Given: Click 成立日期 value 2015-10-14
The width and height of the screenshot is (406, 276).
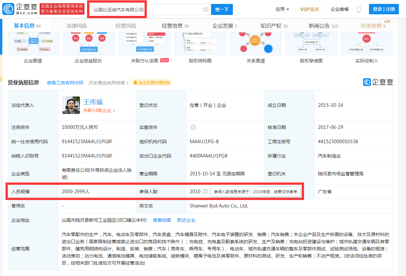Looking at the screenshot, I should 331,105.
